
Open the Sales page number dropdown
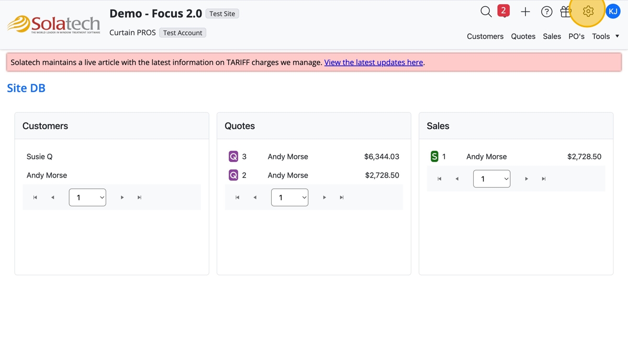491,179
